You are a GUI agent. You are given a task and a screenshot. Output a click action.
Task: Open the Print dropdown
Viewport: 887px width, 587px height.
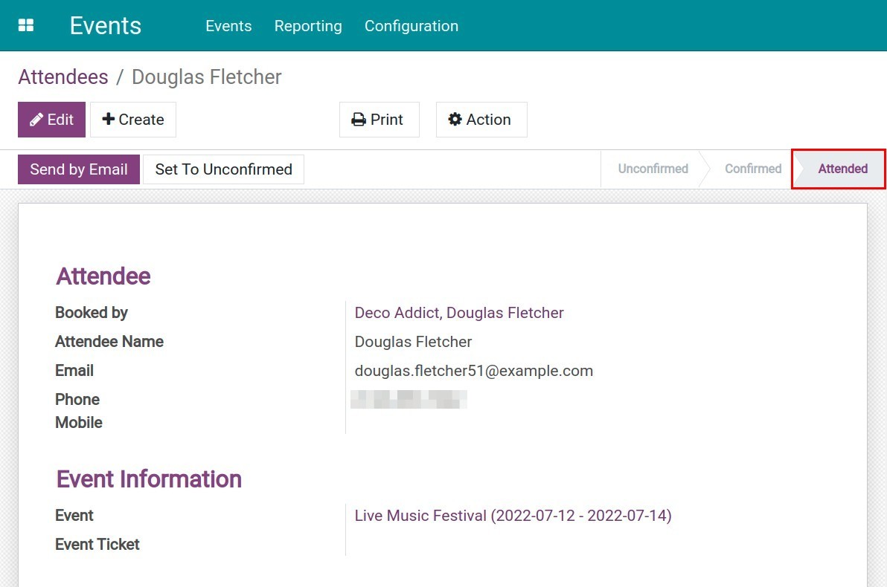pos(379,120)
